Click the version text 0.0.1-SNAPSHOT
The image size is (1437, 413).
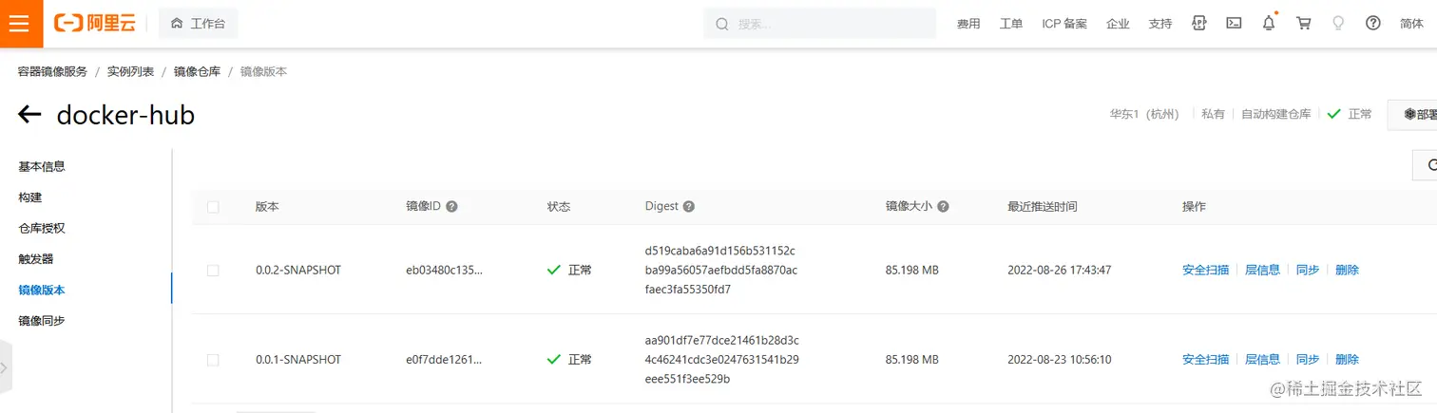(298, 359)
